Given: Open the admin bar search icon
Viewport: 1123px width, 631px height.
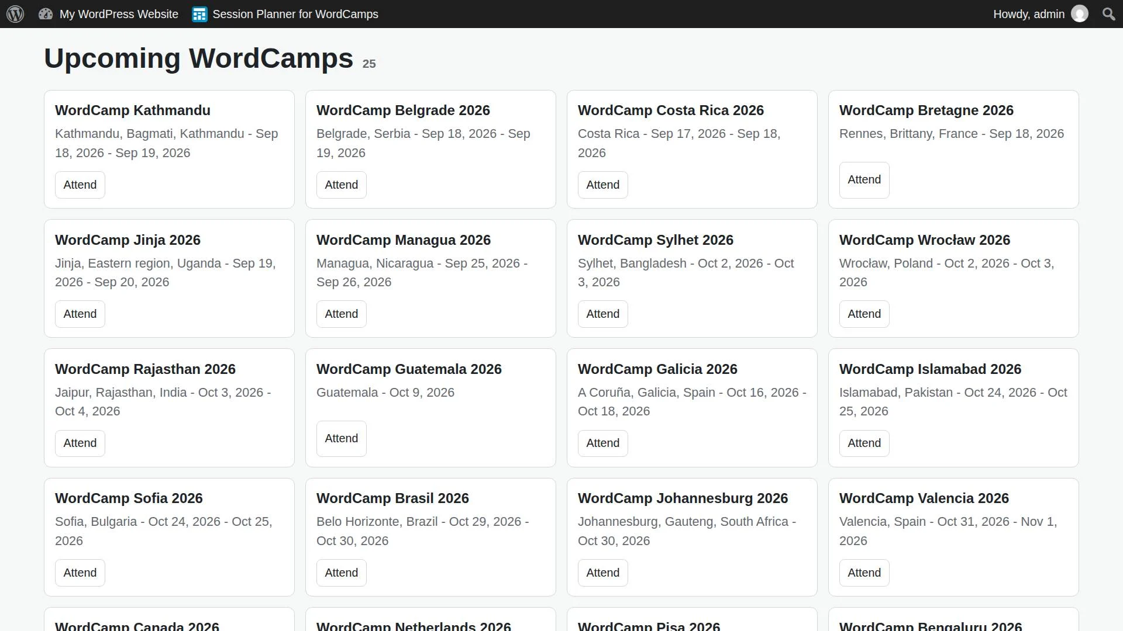Looking at the screenshot, I should [1108, 14].
